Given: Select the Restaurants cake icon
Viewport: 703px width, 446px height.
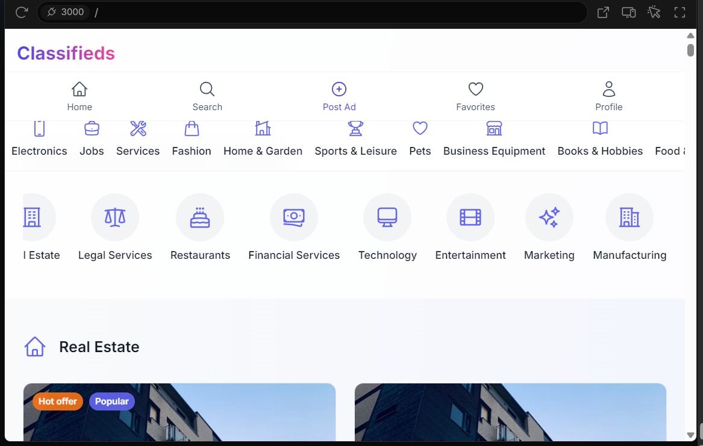Looking at the screenshot, I should (200, 217).
